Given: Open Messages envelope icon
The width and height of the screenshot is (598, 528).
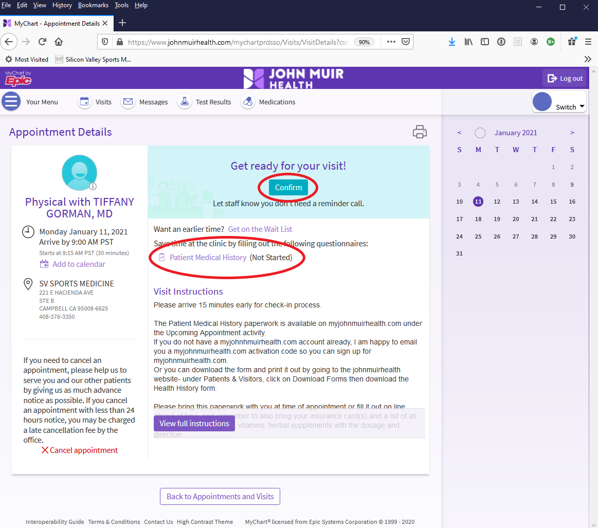Looking at the screenshot, I should 128,102.
